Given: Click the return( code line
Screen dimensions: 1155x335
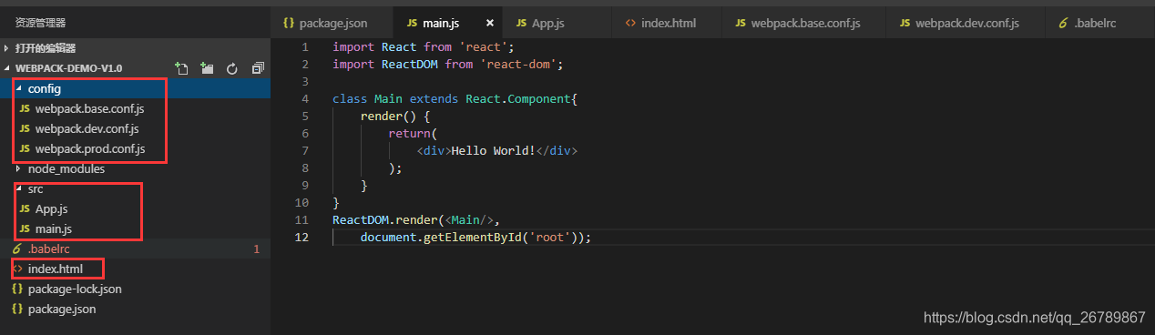Looking at the screenshot, I should coord(413,133).
